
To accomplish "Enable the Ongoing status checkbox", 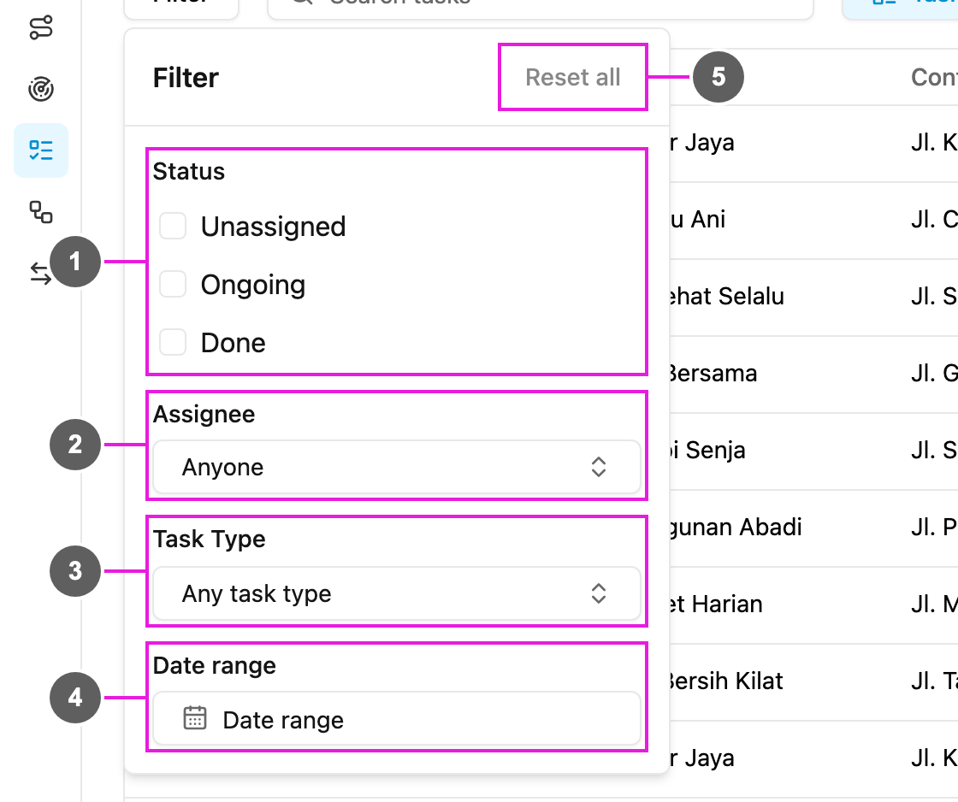I will [x=173, y=284].
